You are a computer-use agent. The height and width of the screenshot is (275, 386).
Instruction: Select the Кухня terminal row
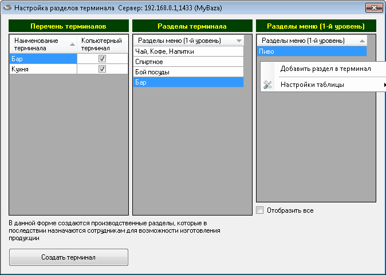[44, 69]
